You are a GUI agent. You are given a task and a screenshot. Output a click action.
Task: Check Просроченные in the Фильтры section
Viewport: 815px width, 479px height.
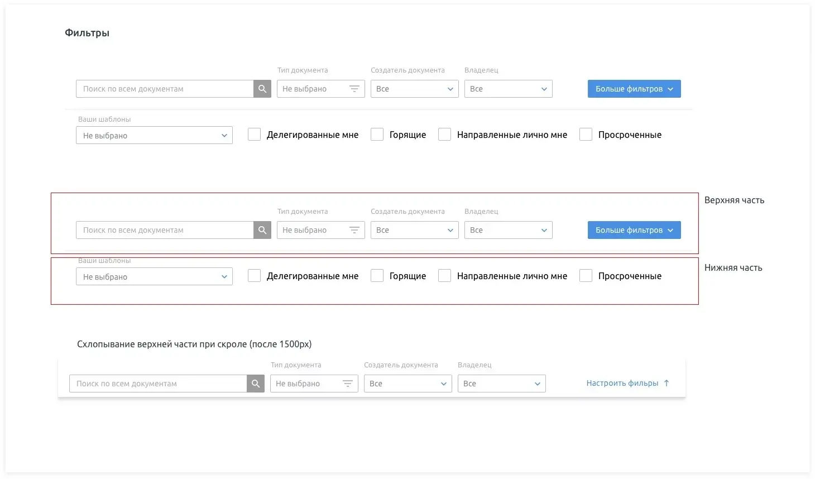tap(586, 135)
